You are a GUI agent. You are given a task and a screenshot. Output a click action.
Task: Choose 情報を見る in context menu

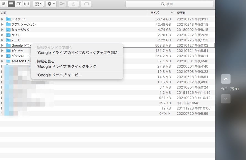pos(77,61)
